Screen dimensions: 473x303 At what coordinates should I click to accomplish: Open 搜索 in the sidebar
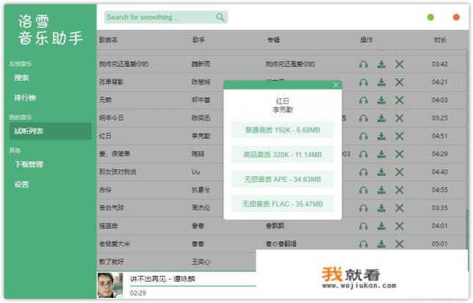pyautogui.click(x=22, y=78)
